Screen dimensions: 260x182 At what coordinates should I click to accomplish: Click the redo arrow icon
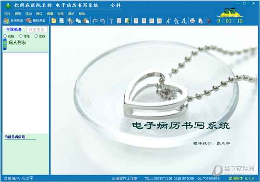tap(95, 21)
